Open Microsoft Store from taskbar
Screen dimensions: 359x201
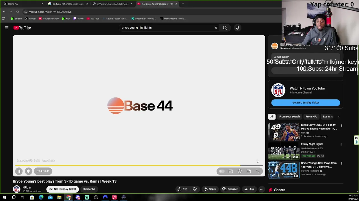[32, 197]
